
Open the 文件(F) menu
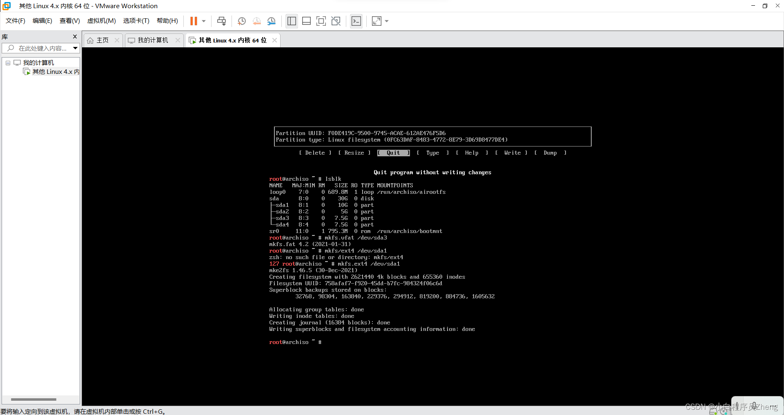[16, 21]
